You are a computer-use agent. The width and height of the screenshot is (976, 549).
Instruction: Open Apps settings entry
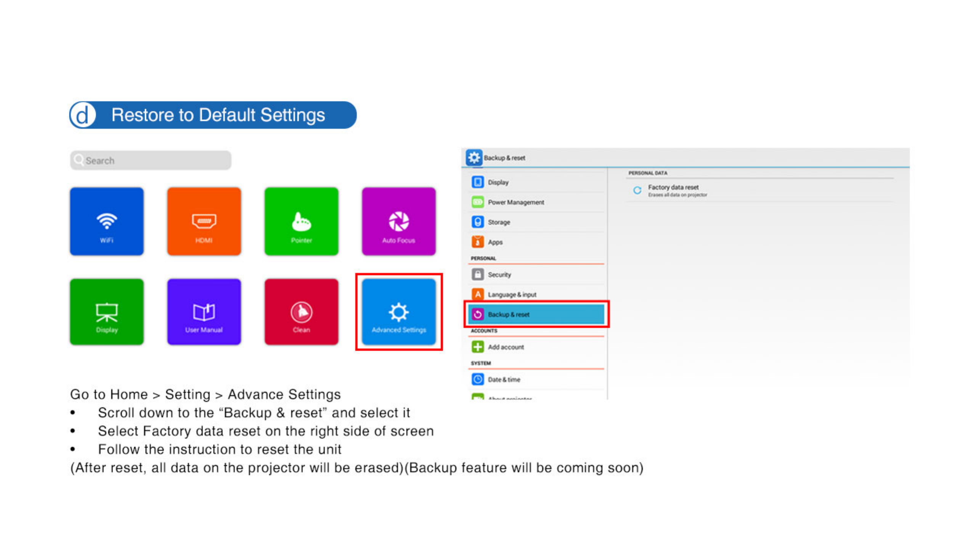[x=495, y=242]
